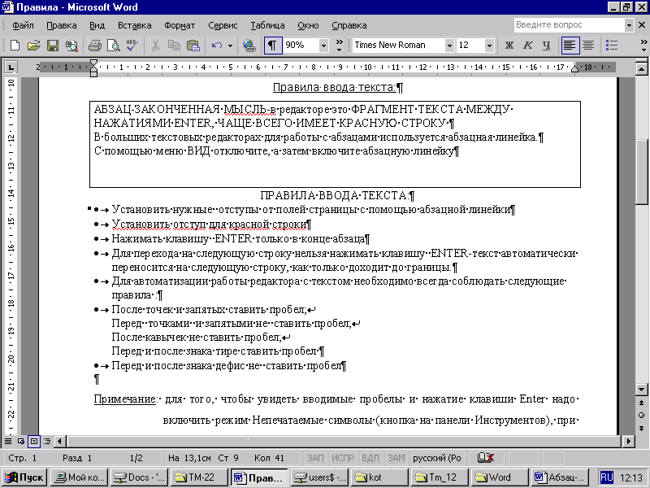Open the font size 12 dropdown
Viewport: 650px width, 488px height.
pyautogui.click(x=489, y=46)
